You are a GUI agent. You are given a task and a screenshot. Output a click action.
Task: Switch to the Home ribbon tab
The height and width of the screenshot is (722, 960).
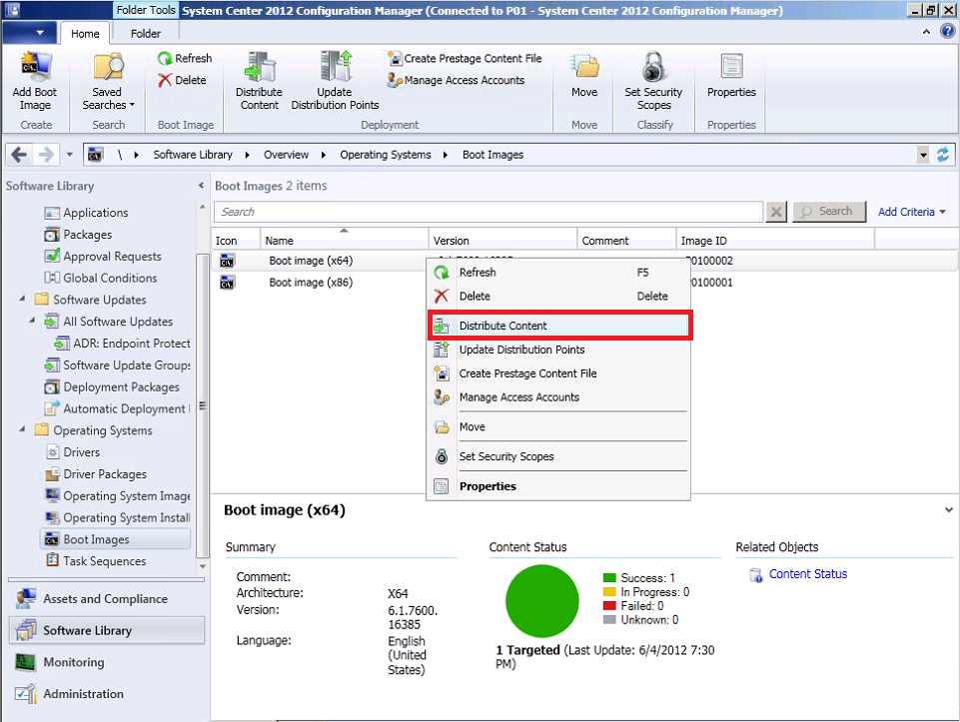(x=85, y=34)
